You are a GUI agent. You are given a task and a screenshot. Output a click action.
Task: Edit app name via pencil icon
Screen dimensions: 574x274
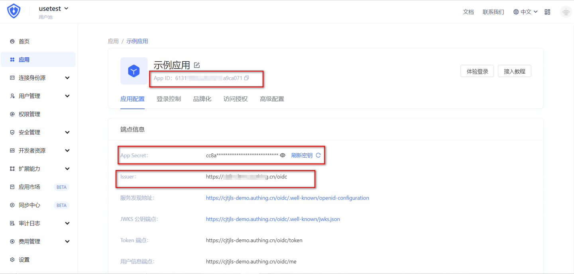197,65
